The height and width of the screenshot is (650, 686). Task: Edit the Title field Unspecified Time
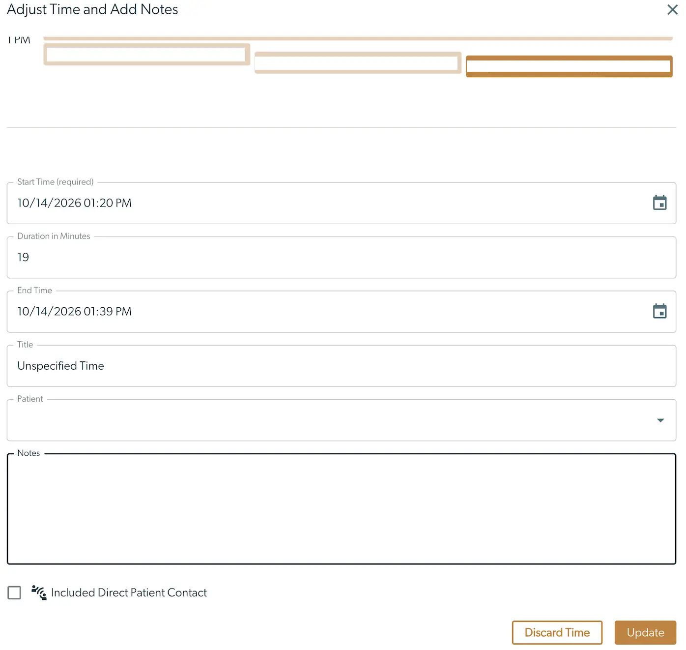tap(342, 366)
